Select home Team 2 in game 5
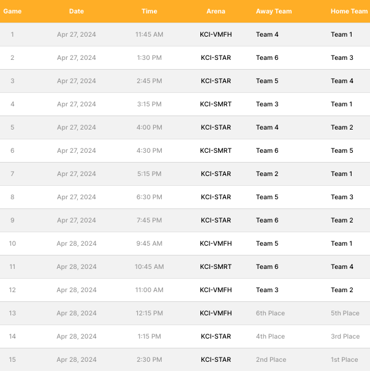Screen dimensions: 370x371 pos(342,127)
